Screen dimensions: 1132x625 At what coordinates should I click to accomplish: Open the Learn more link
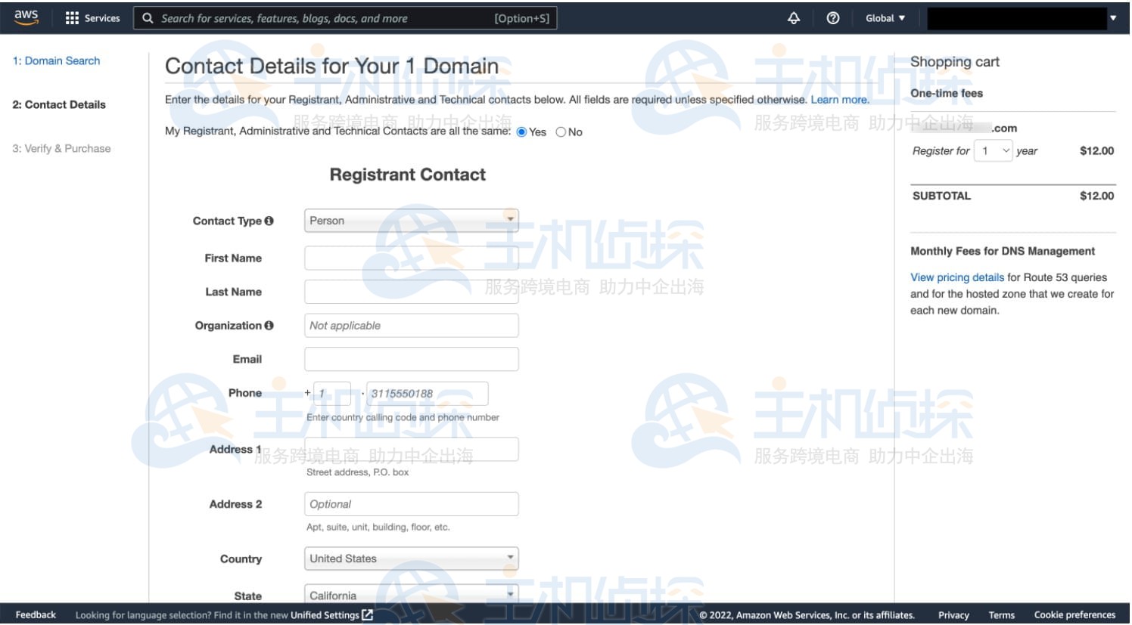(839, 100)
